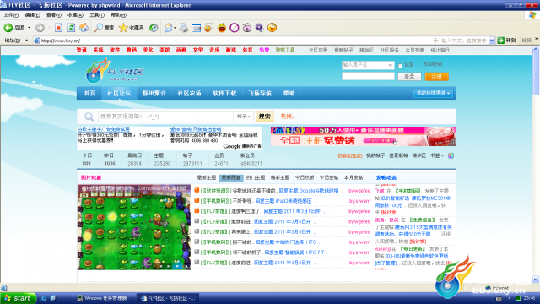540x304 pixels.
Task: Open the username combo box dropdown
Action: tap(390, 65)
